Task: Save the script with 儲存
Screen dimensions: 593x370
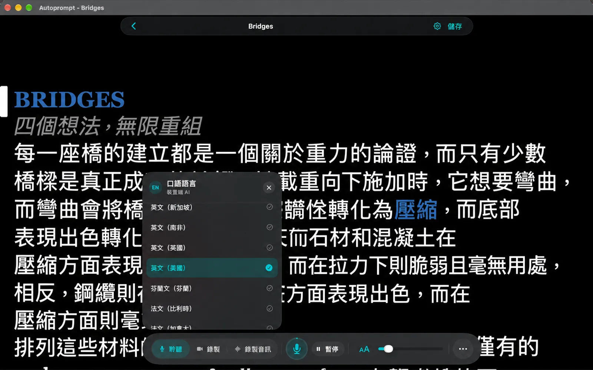Action: point(455,26)
